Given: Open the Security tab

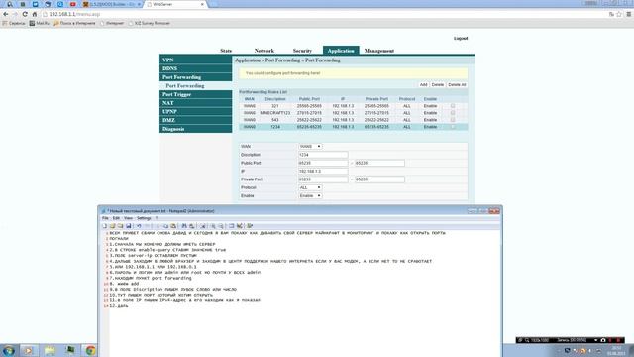Looking at the screenshot, I should pos(302,51).
